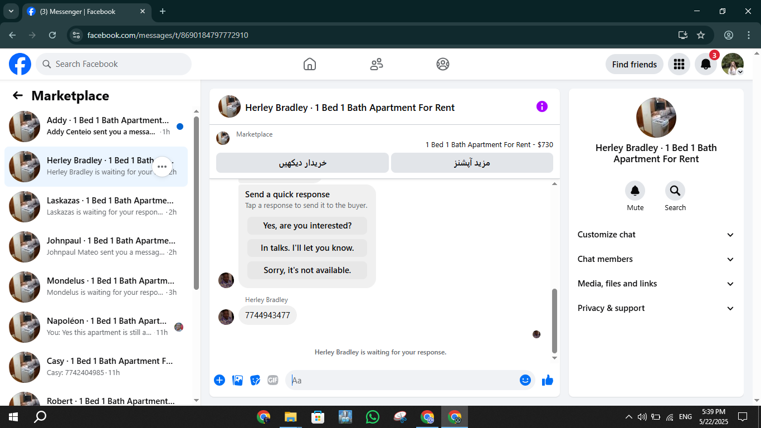Viewport: 761px width, 428px height.
Task: Open the Marketplace listing priced $730
Action: tap(489, 144)
